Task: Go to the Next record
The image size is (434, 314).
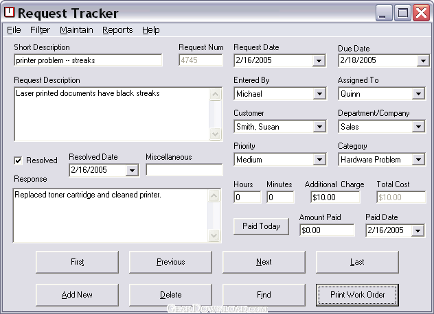Action: coord(264,262)
